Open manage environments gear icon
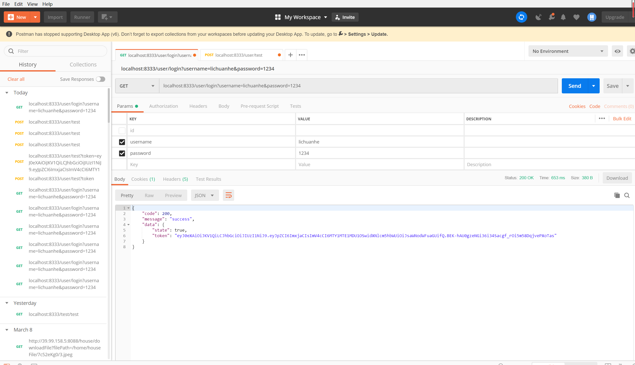 pos(632,51)
